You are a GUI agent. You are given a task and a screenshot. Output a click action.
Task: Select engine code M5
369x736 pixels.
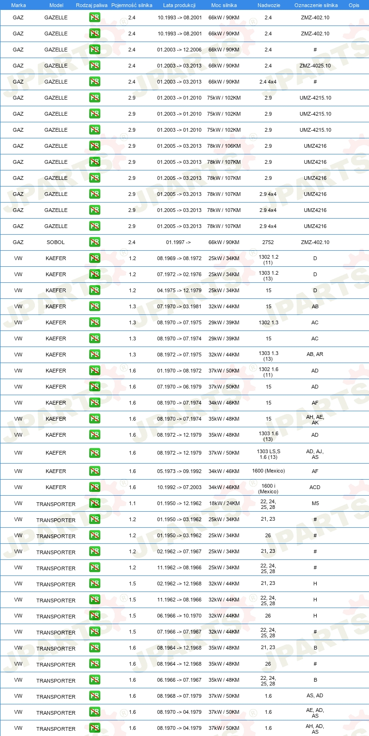coord(315,503)
